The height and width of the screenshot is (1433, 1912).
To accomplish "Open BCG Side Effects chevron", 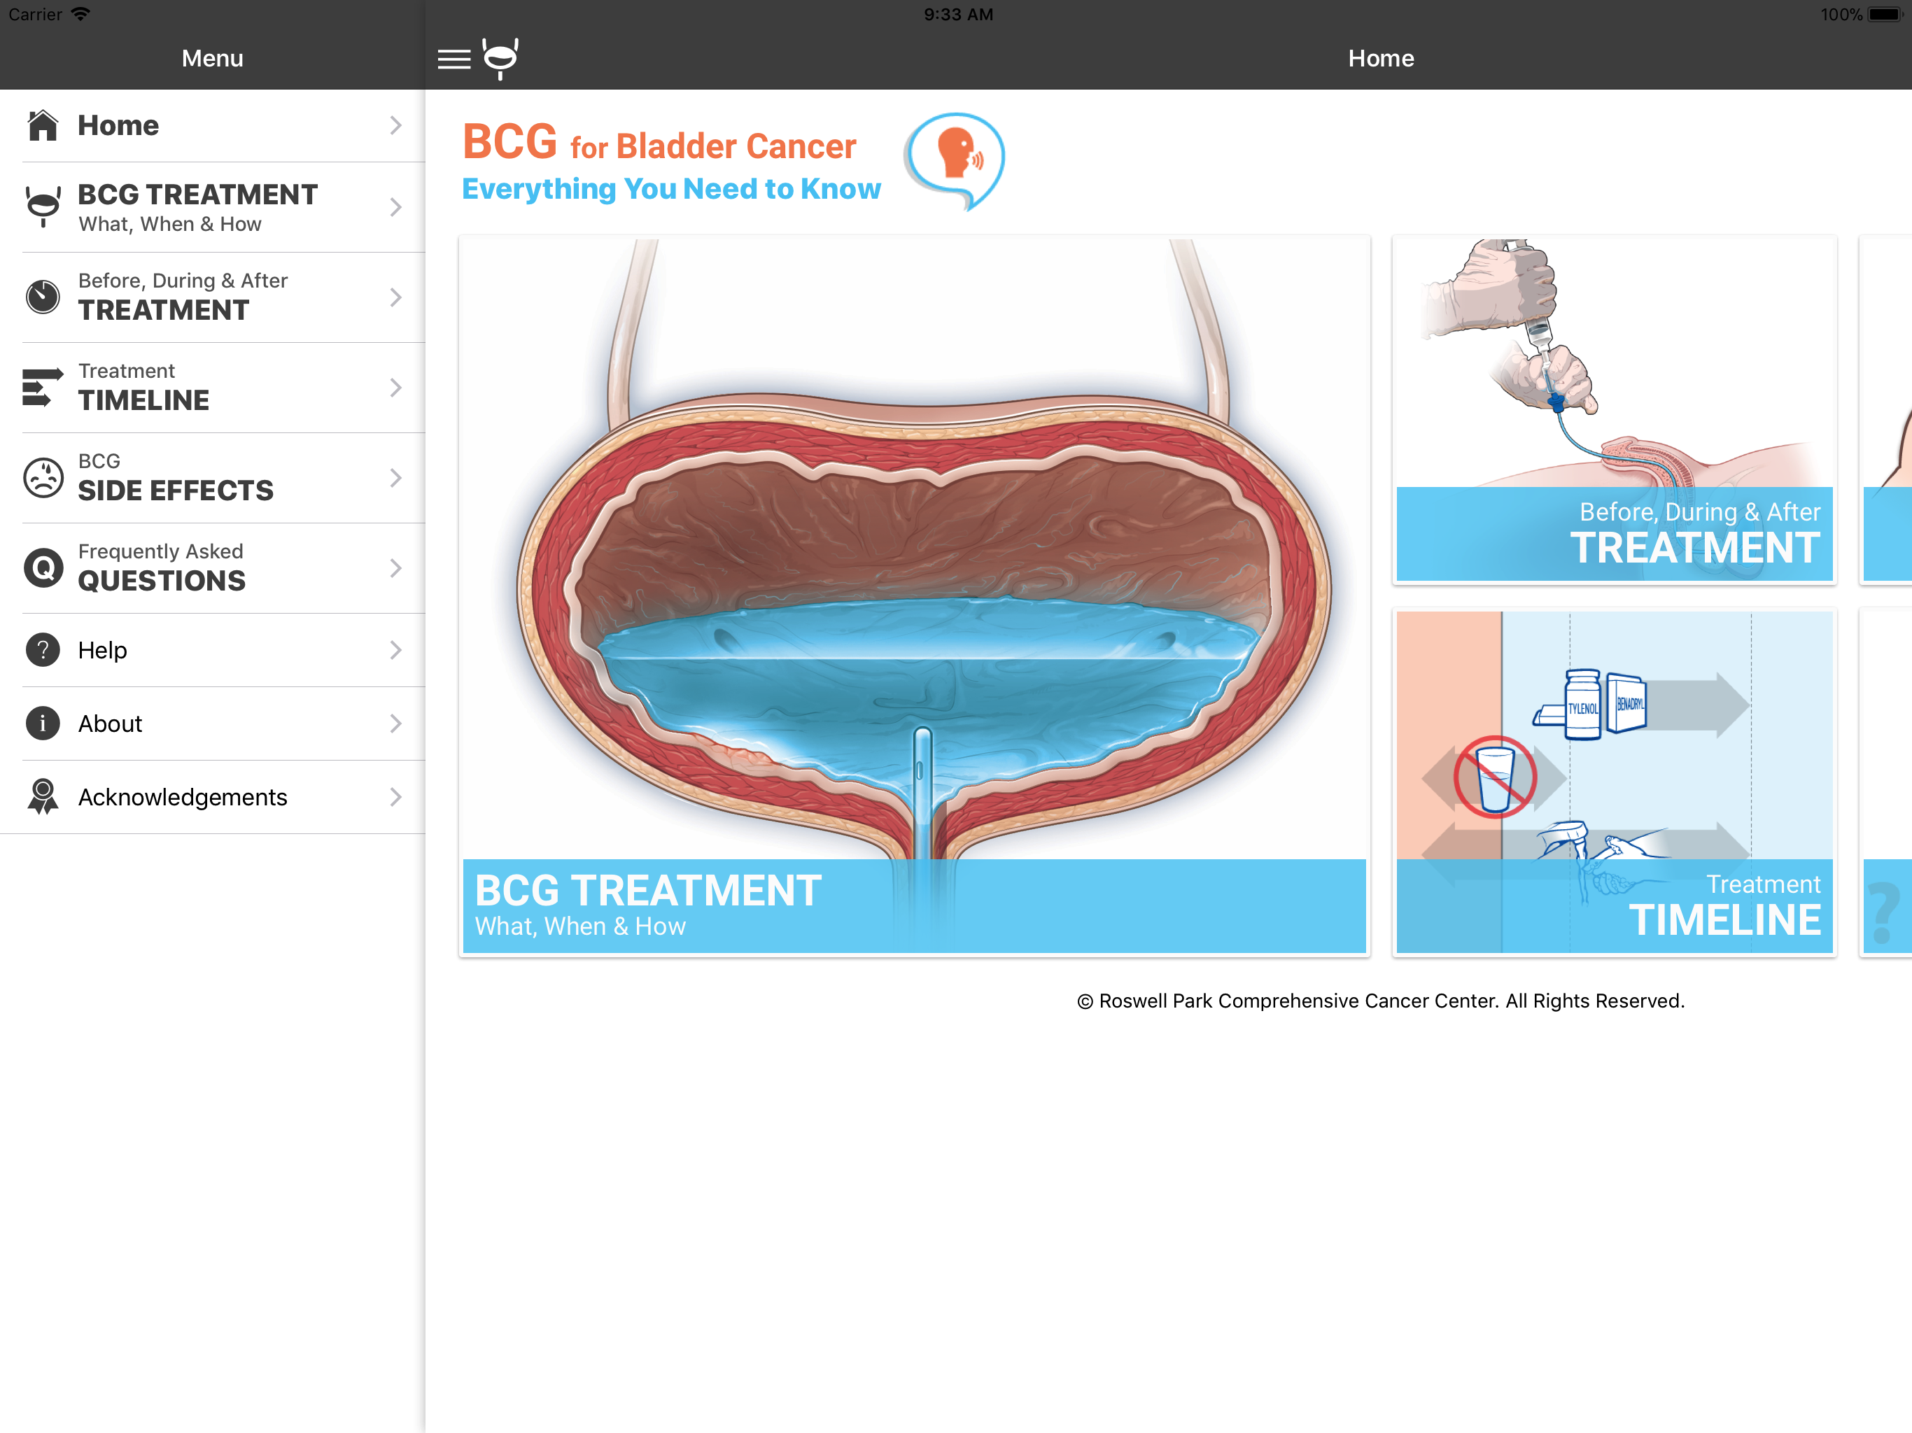I will point(396,478).
